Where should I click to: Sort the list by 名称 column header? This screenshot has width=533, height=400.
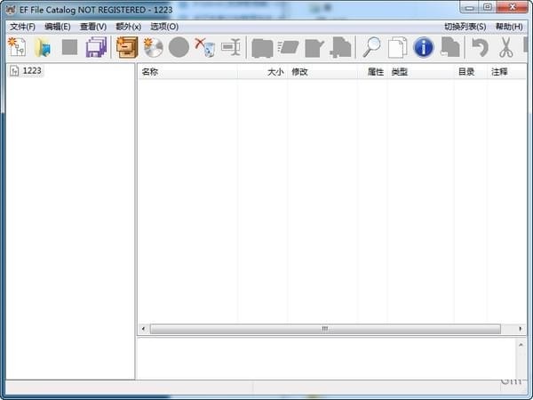(187, 72)
